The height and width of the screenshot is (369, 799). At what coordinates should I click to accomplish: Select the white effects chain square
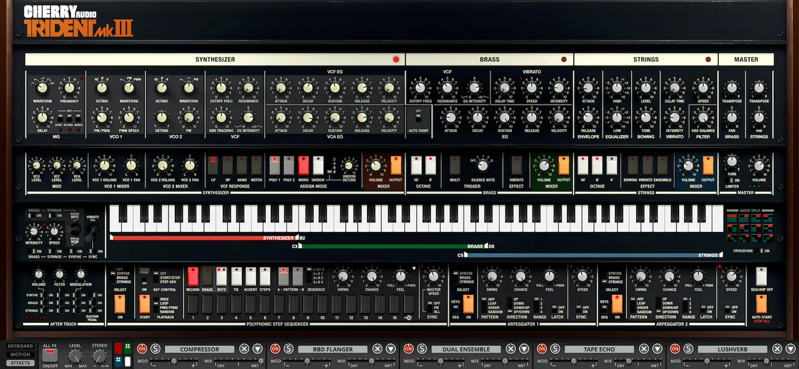click(127, 361)
